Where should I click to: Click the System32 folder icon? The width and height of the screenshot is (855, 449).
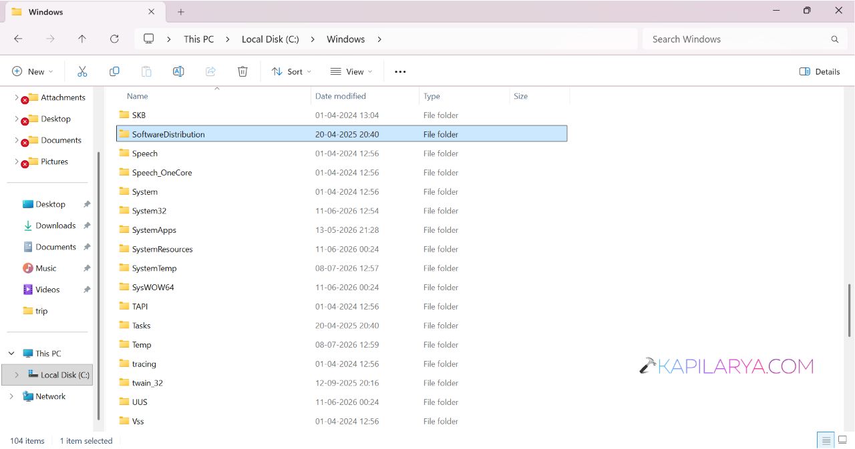[124, 211]
